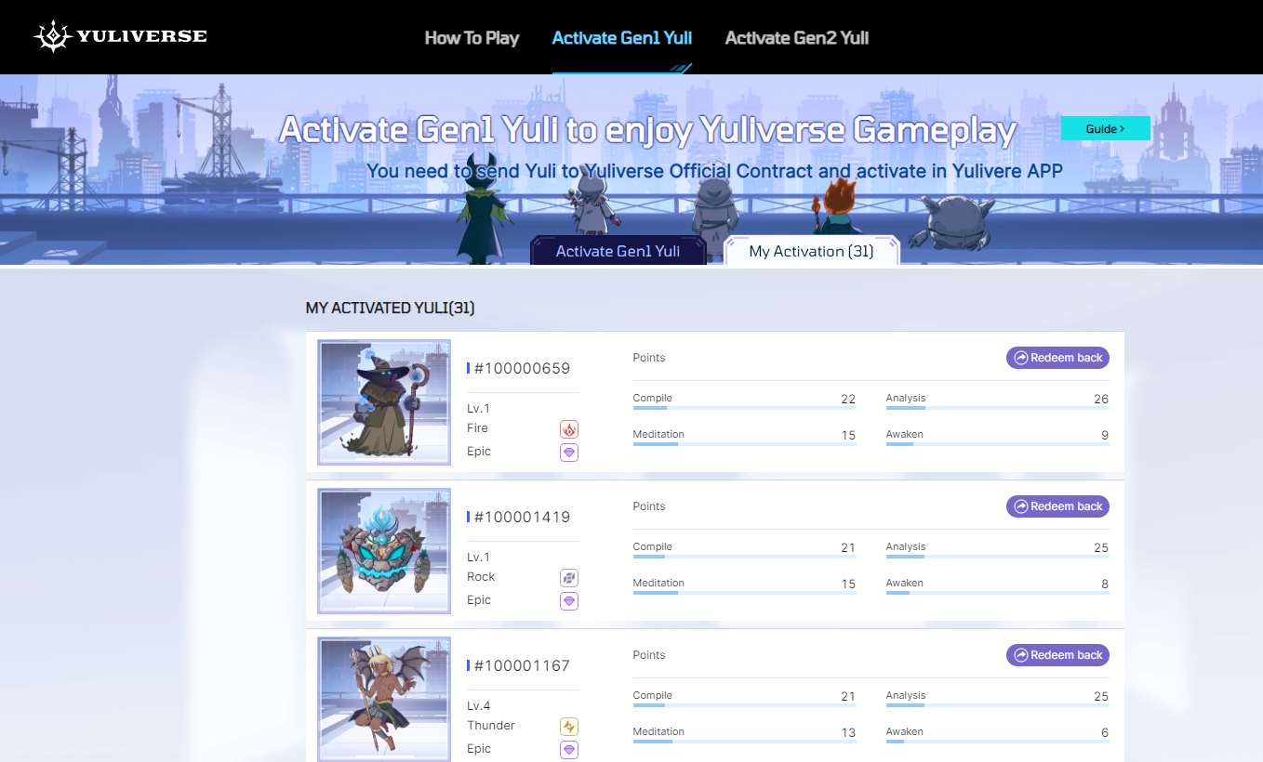Click Analysis value 26 for #100000659
The image size is (1263, 762).
click(1101, 400)
